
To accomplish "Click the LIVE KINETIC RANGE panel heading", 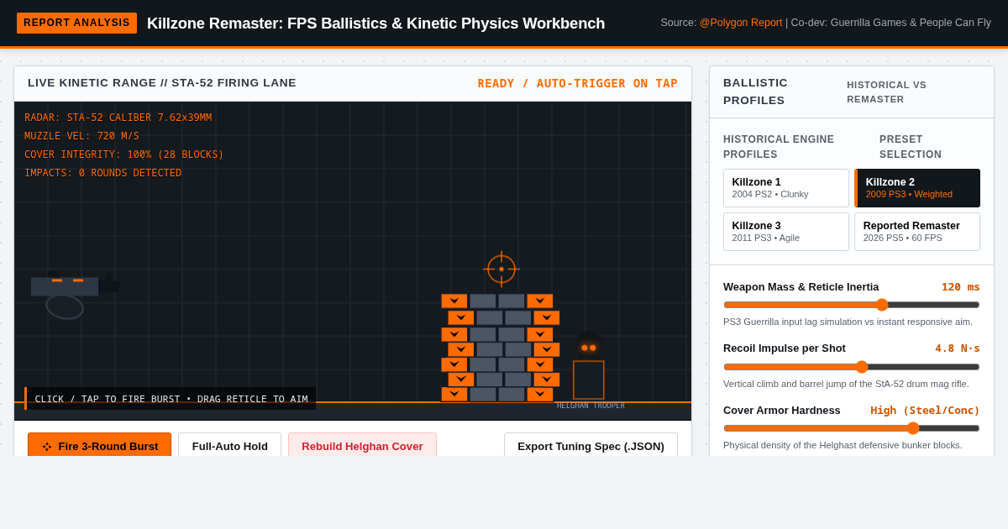I will click(x=162, y=83).
